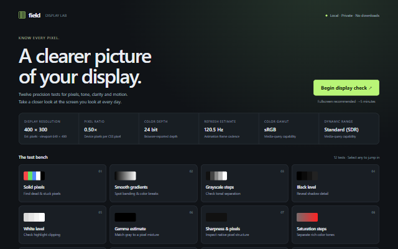Open the White level test card
398x249 pixels.
coord(62,225)
